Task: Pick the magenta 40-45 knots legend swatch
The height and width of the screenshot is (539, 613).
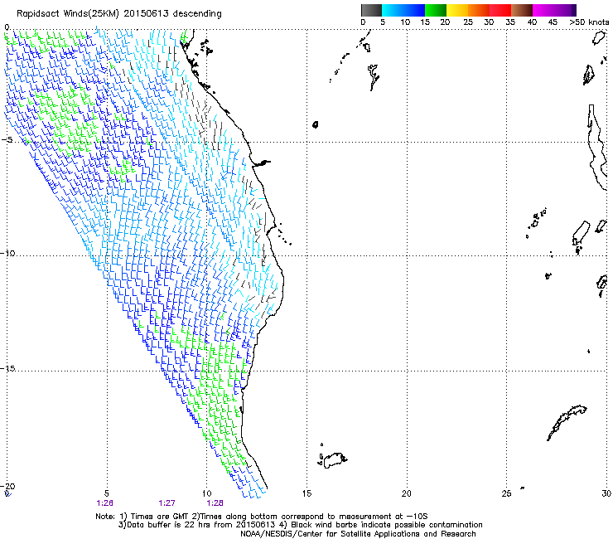Action: 543,10
